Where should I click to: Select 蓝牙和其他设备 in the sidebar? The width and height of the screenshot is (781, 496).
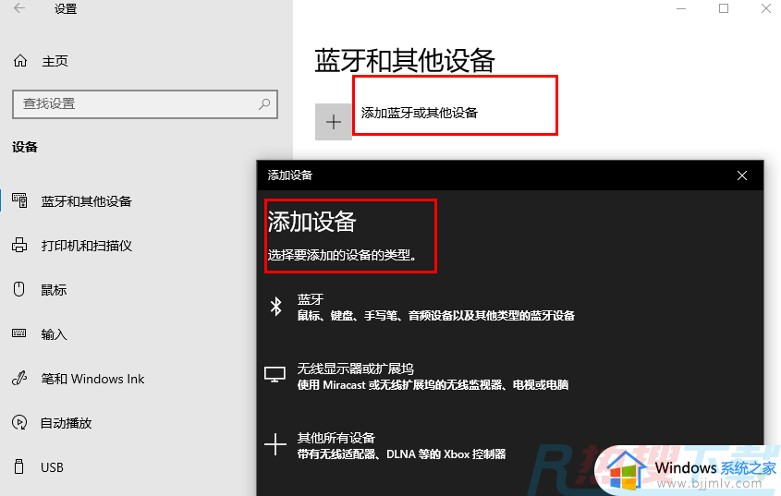tap(86, 201)
